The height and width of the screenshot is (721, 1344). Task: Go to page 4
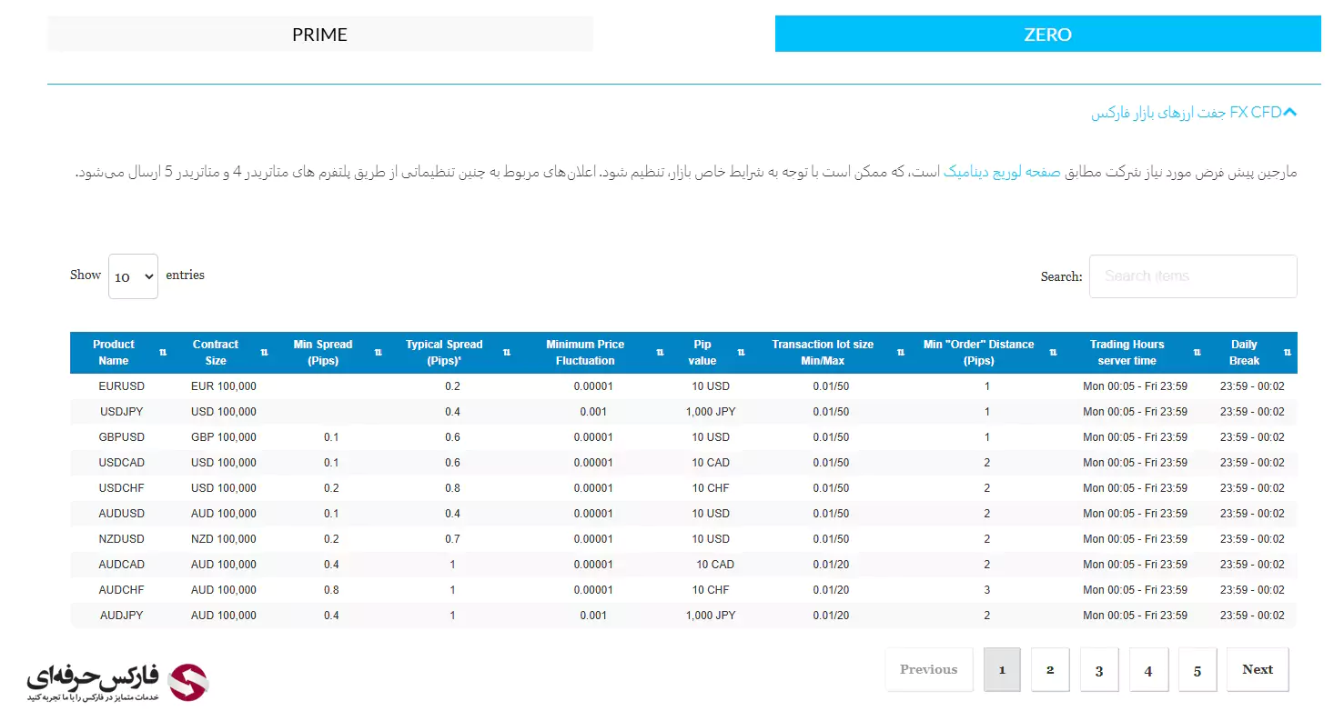point(1148,669)
